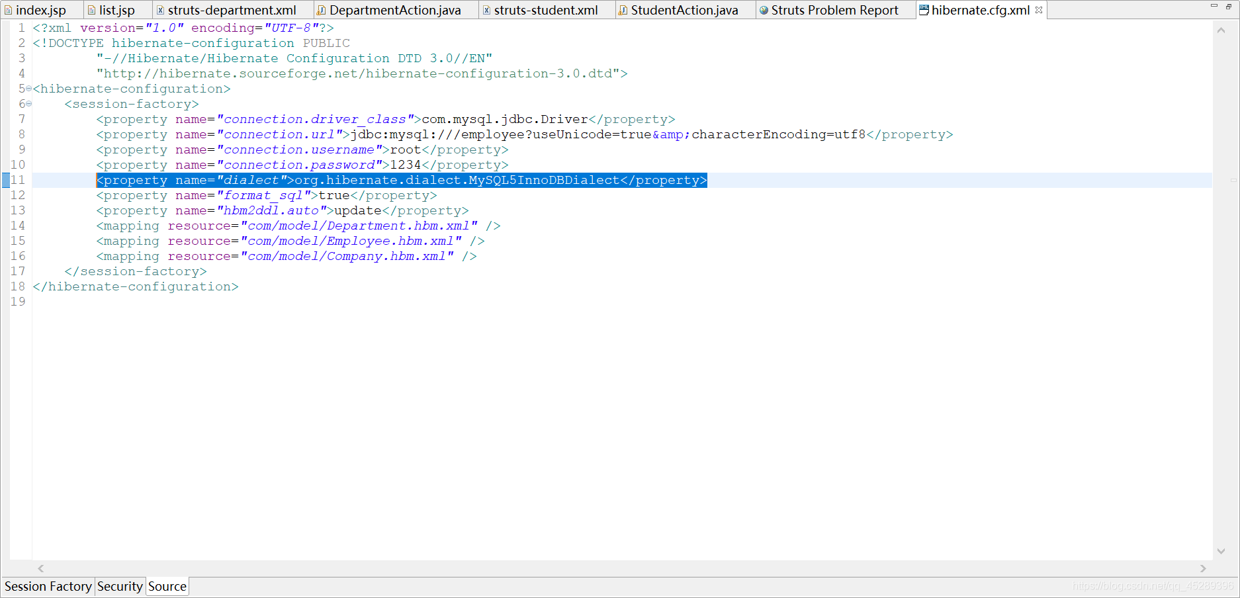The image size is (1240, 598).
Task: Click the hibernate-configuration-3.0.dtd URL line
Action: [362, 73]
